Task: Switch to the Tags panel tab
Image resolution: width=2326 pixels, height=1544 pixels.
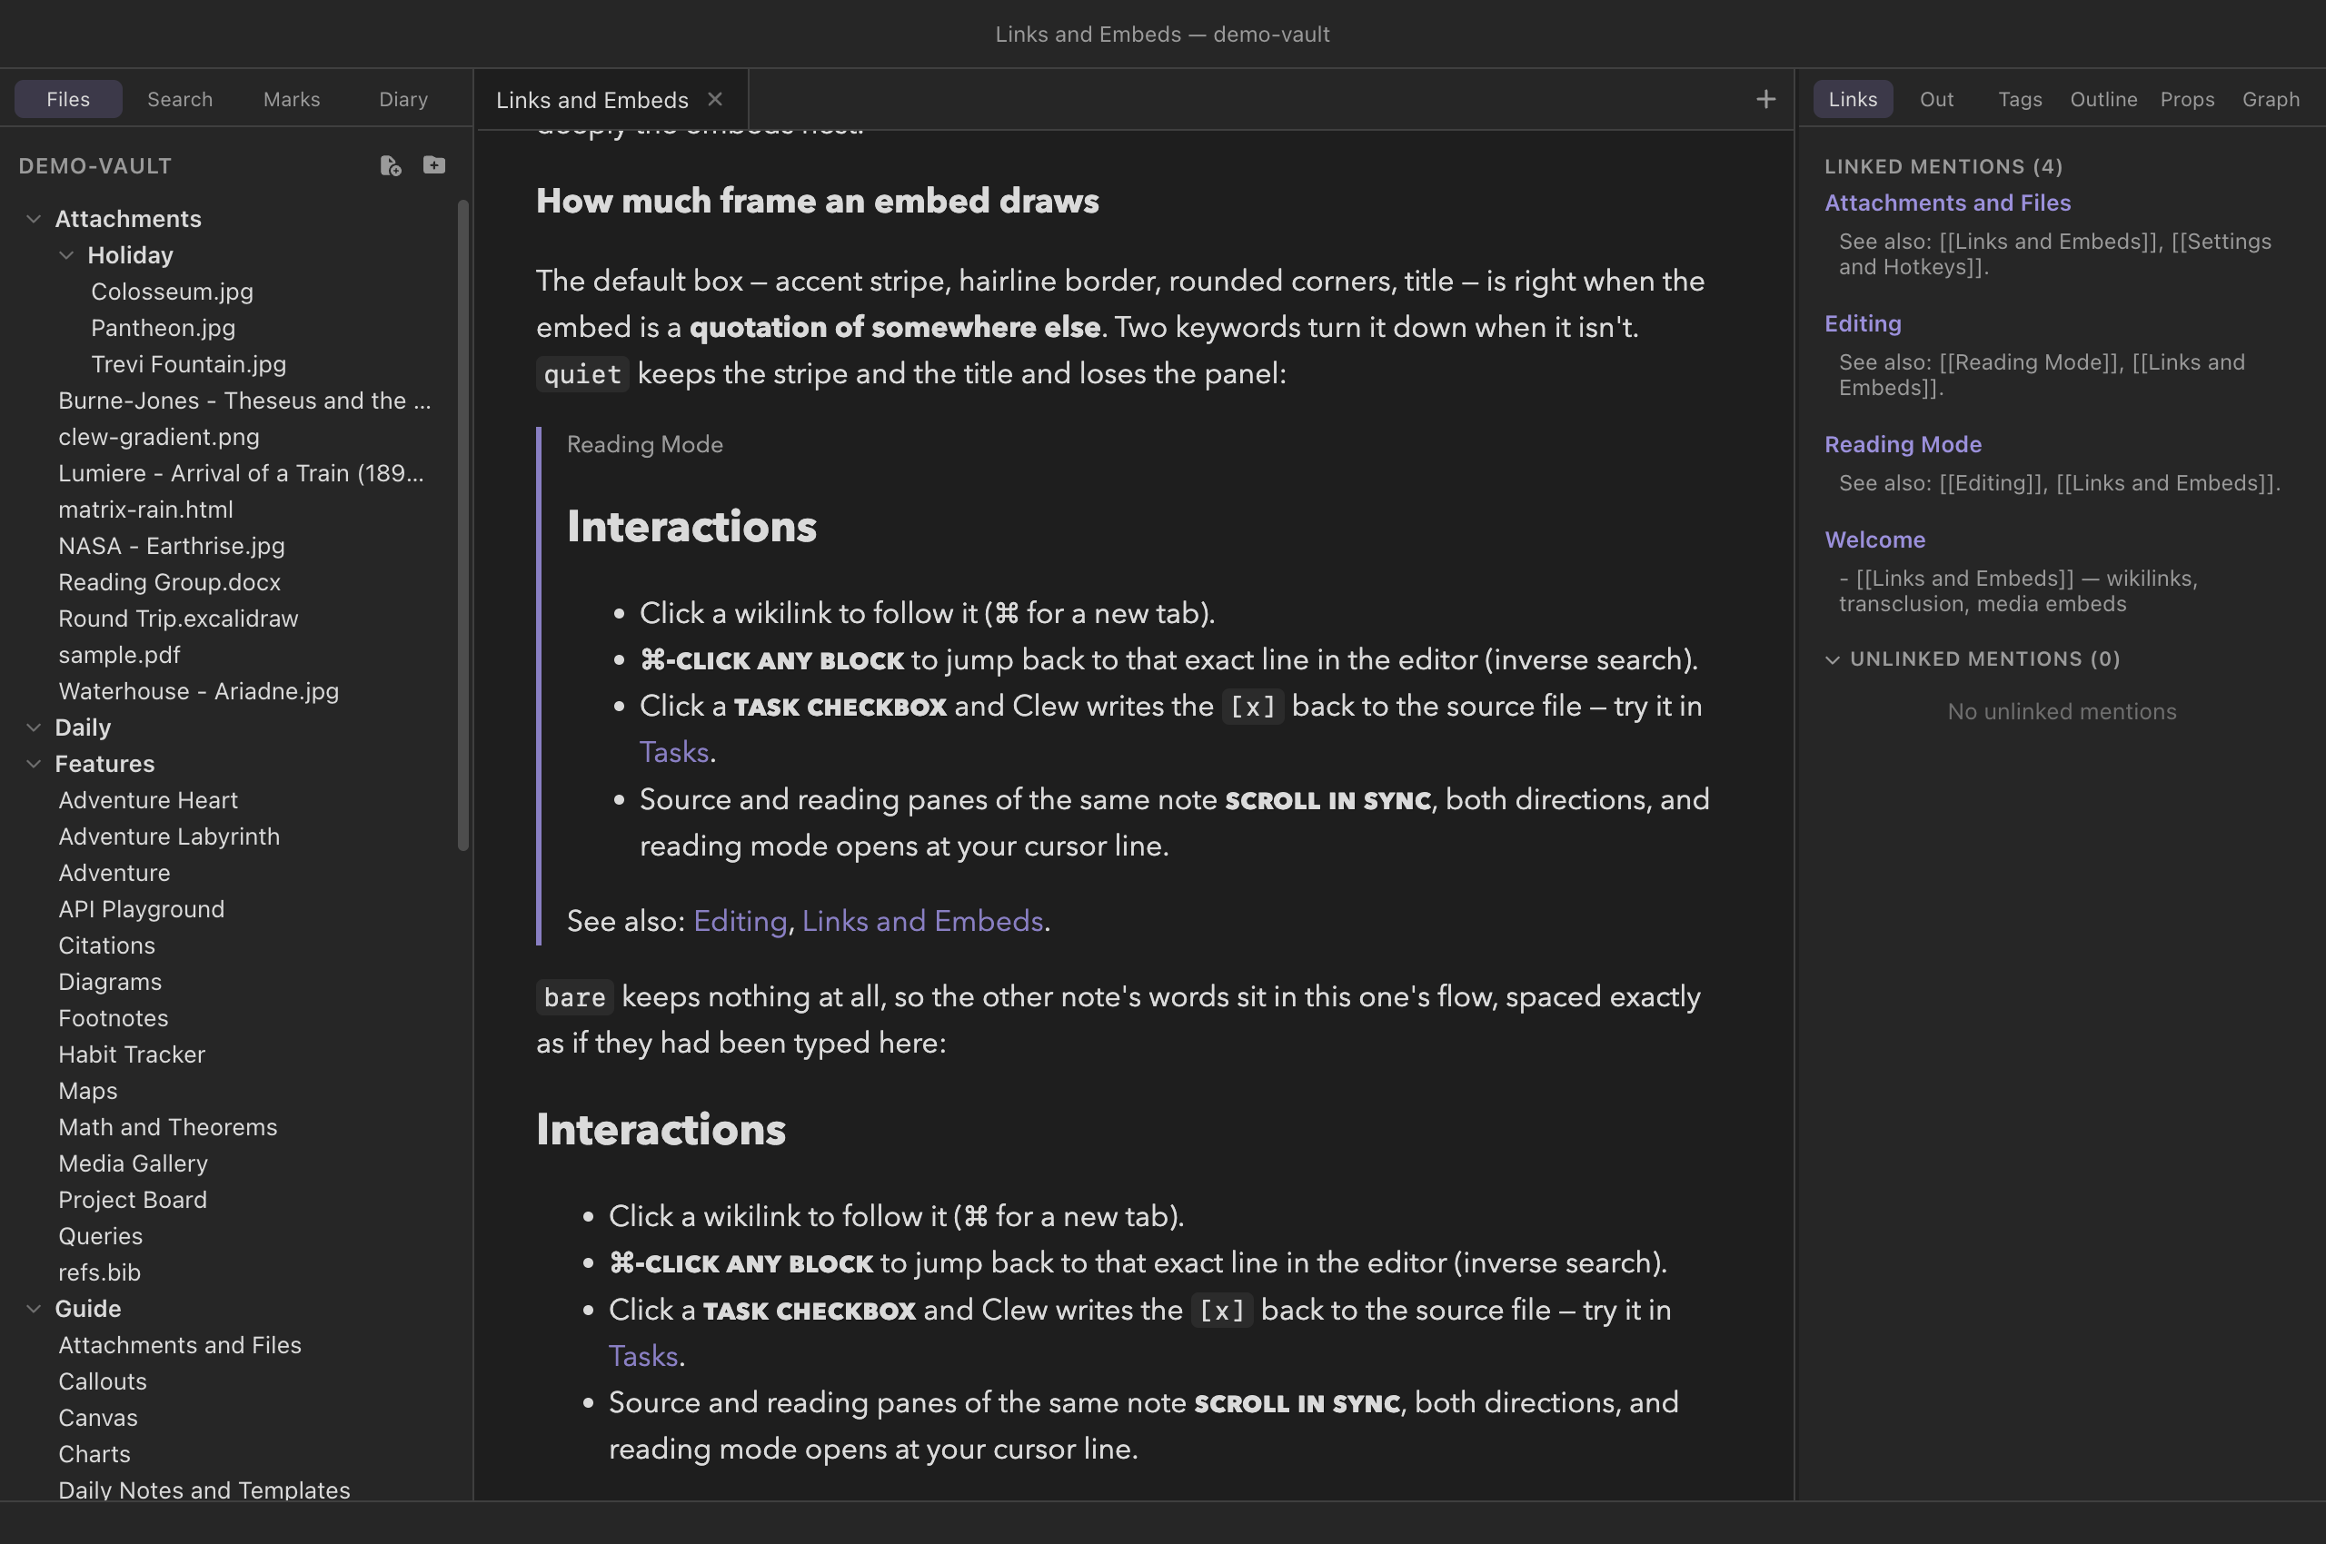Action: (2021, 100)
